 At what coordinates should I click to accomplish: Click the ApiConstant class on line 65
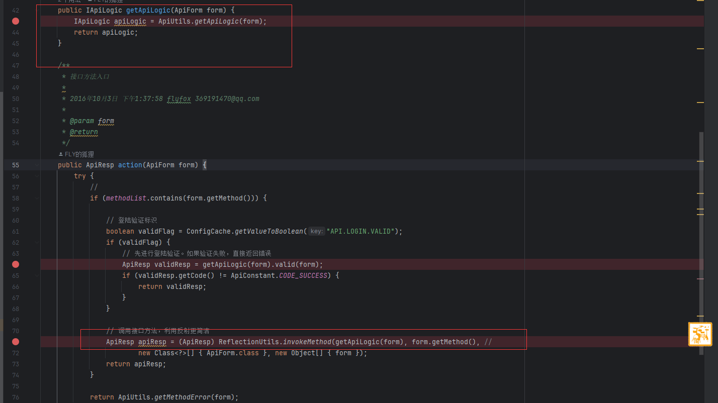252,275
